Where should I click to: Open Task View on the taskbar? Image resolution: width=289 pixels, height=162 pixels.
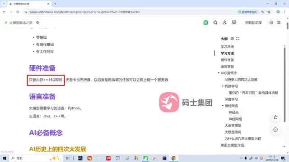(x=68, y=158)
